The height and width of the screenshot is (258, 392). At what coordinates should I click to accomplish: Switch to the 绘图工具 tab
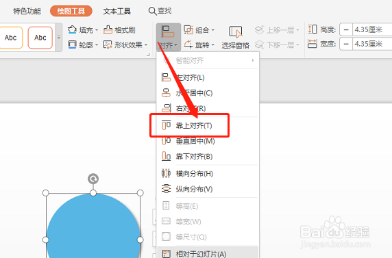[71, 11]
